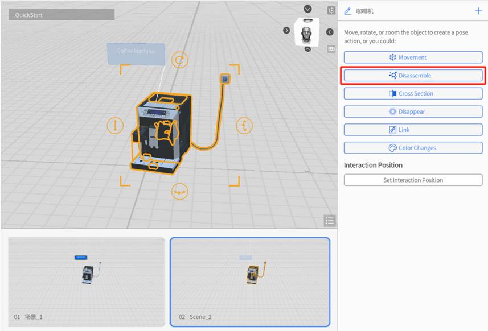The image size is (488, 331).
Task: Rotate view using the left arrow of the cube
Action: coord(286,30)
